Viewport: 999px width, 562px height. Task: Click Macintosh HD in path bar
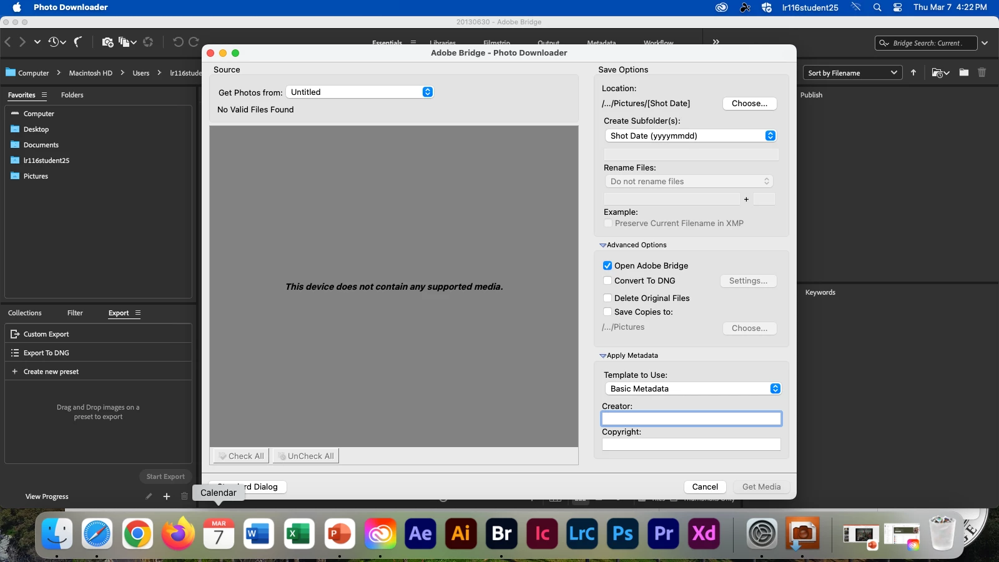[91, 73]
